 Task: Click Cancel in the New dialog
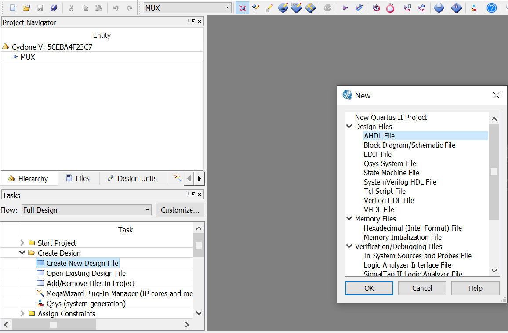(x=422, y=288)
